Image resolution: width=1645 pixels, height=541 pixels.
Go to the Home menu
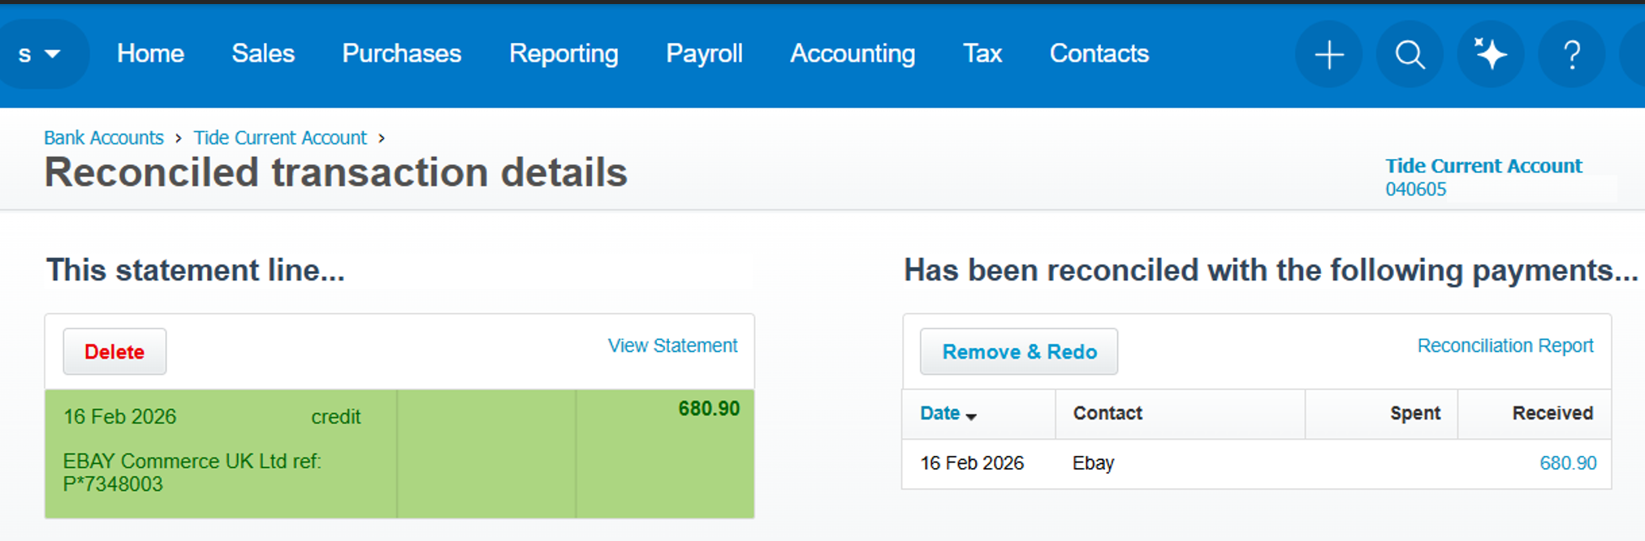[x=150, y=54]
